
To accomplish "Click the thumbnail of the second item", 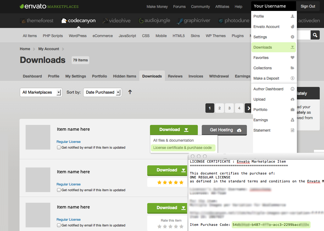I will [x=38, y=180].
